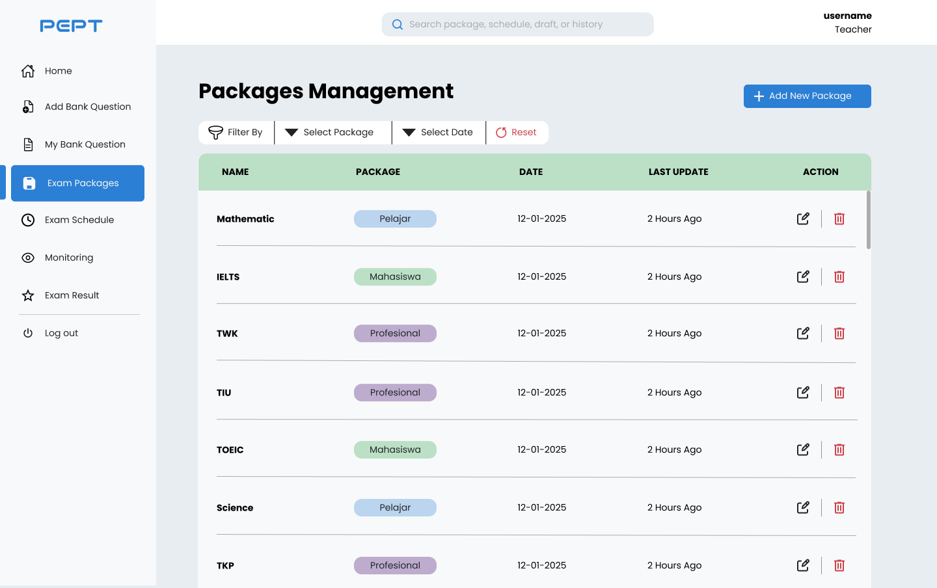This screenshot has height=588, width=937.
Task: Click the Exam Packages save icon
Action: coord(29,183)
